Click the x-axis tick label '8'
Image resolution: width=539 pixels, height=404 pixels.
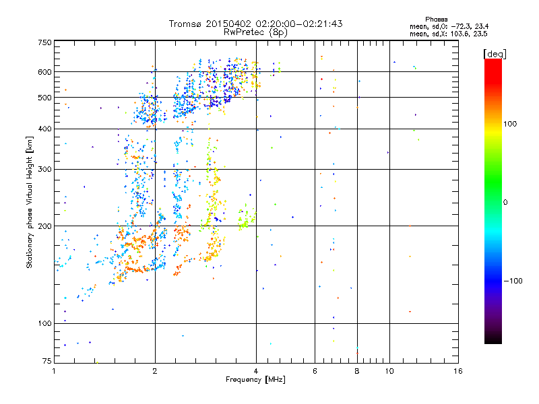357,371
